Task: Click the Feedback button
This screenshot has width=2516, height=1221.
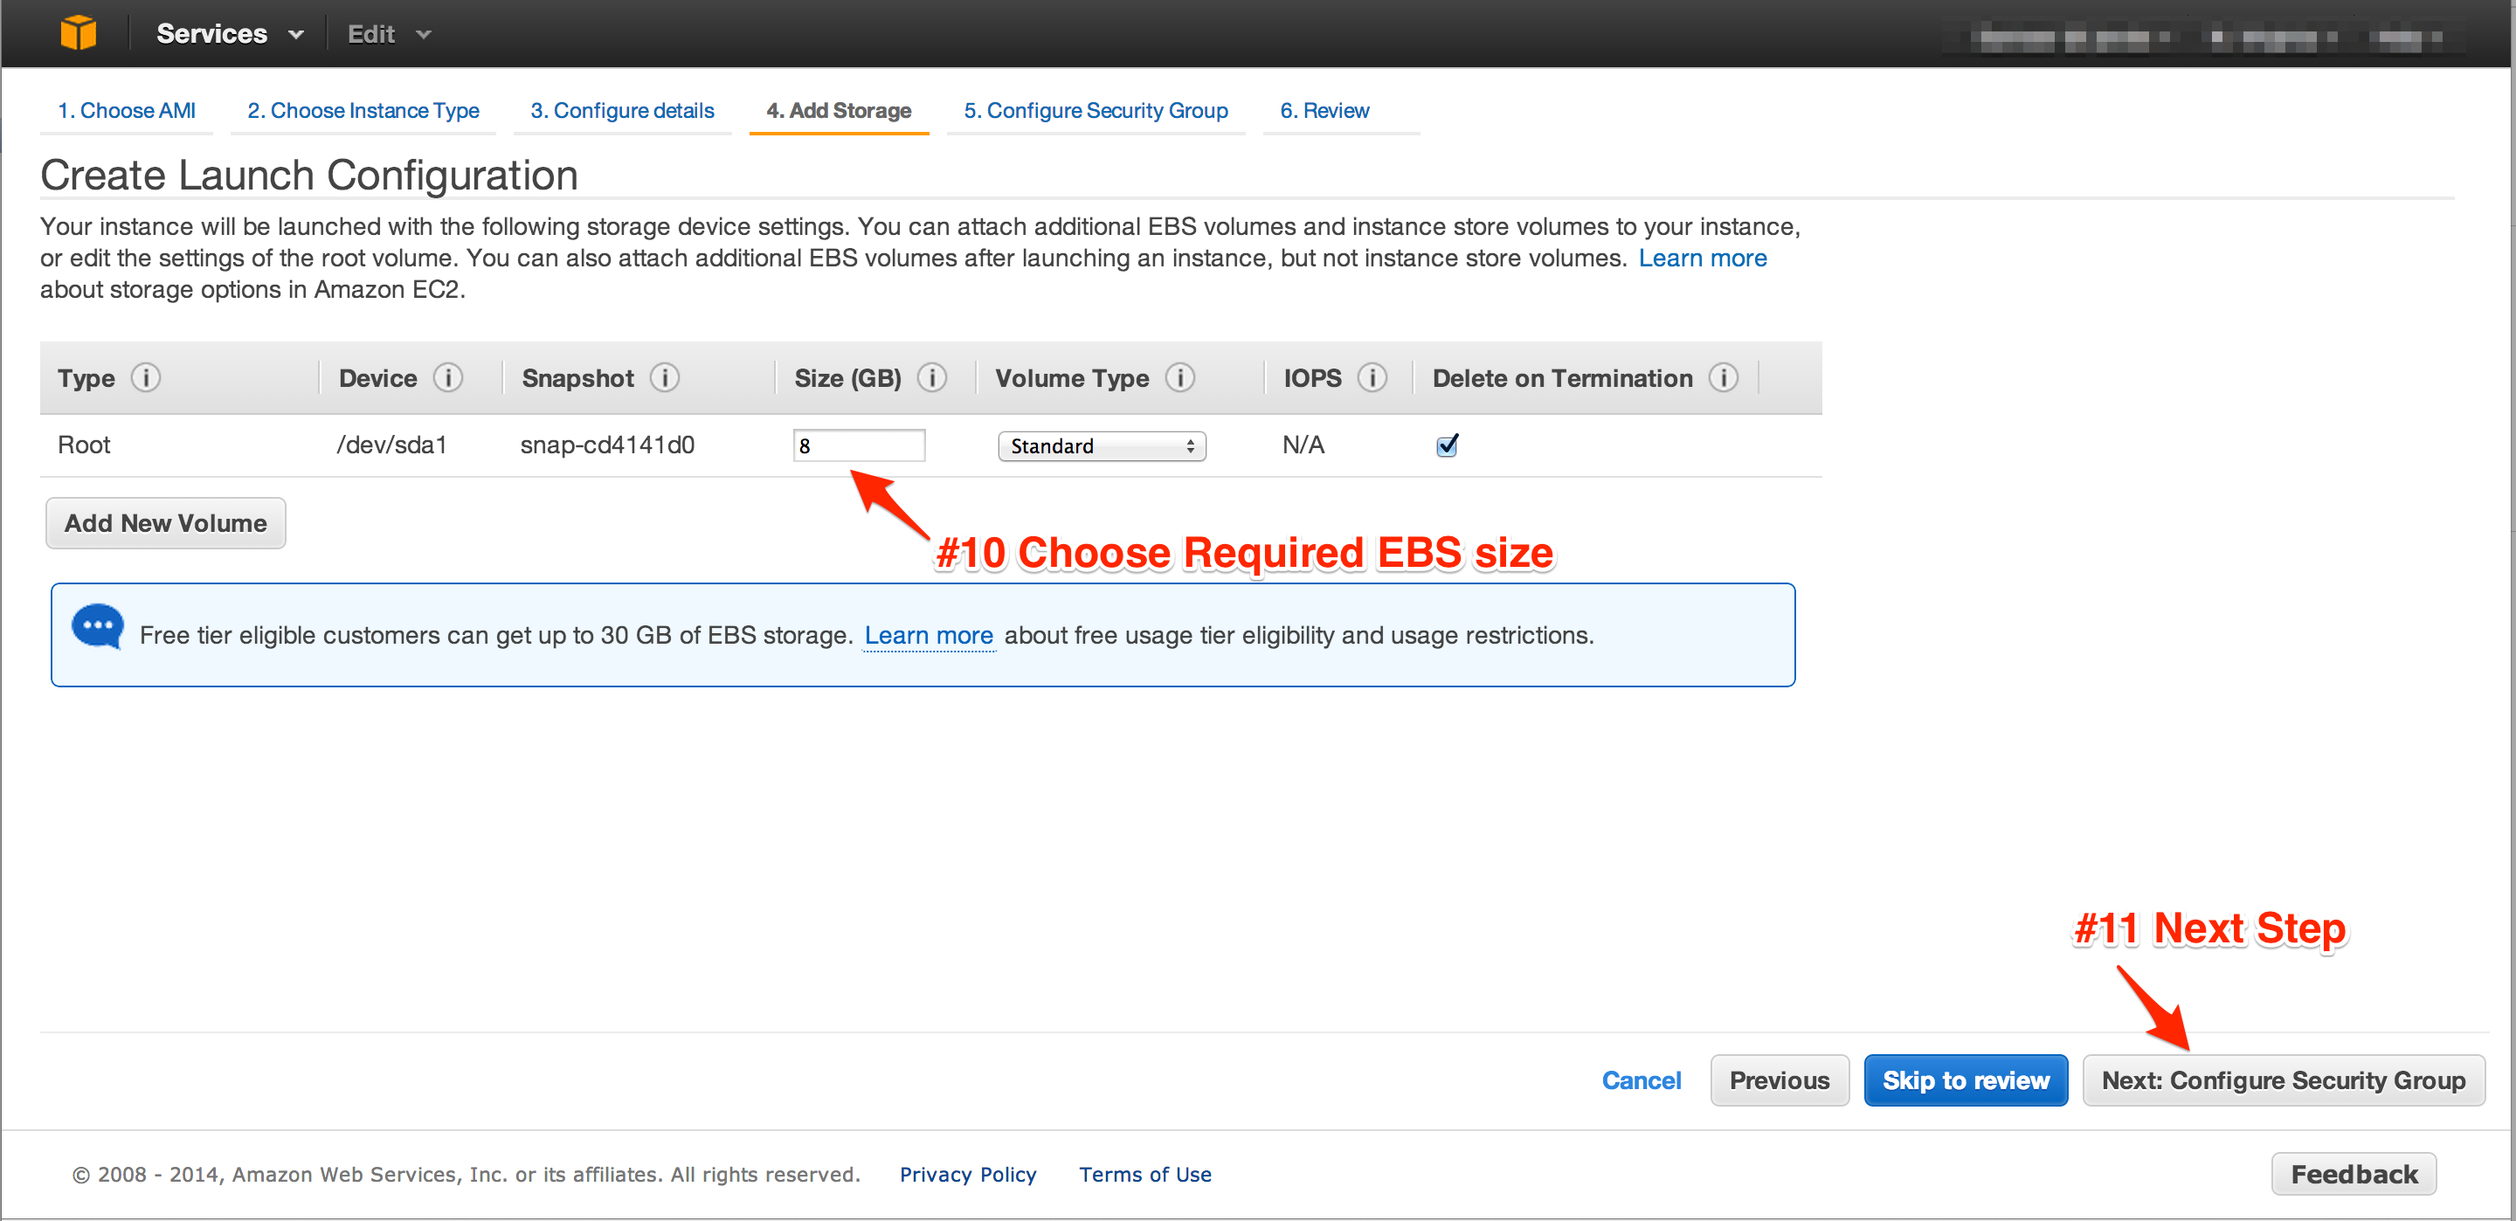Action: 2354,1174
